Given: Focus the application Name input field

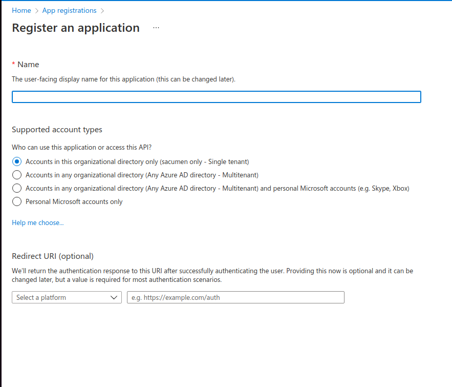Looking at the screenshot, I should pyautogui.click(x=216, y=97).
